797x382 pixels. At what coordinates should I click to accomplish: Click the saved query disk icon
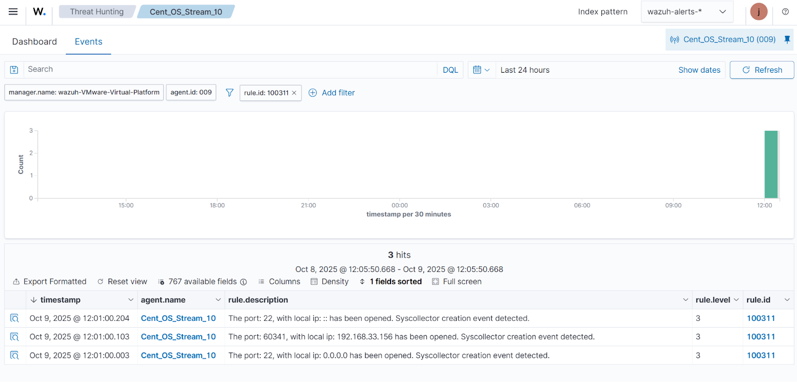(14, 70)
